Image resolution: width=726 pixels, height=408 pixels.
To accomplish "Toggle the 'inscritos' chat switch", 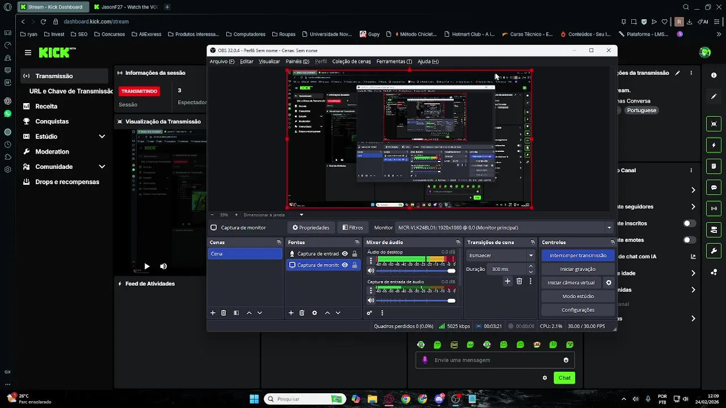I will [x=689, y=223].
